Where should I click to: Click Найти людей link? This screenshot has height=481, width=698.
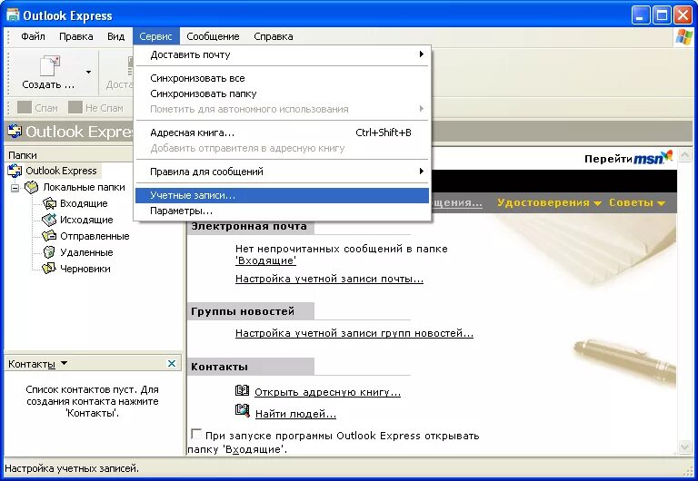[x=295, y=415]
